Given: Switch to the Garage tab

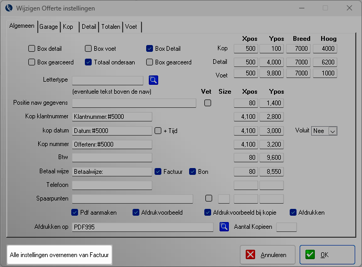Looking at the screenshot, I should click(49, 27).
